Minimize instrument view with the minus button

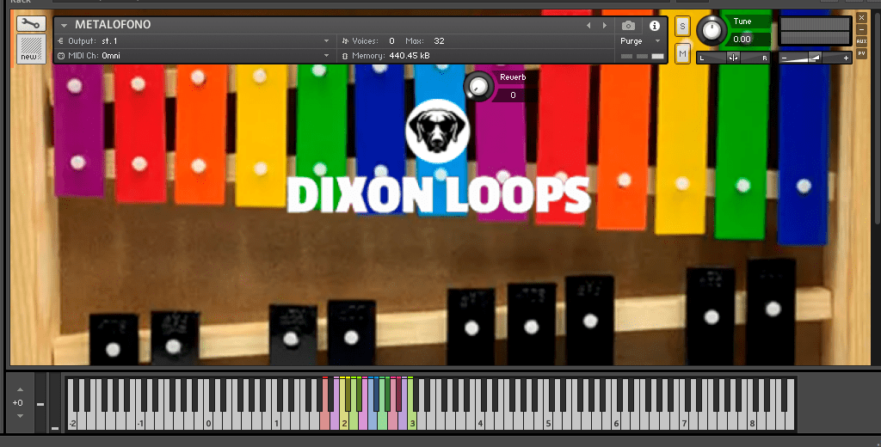(861, 29)
